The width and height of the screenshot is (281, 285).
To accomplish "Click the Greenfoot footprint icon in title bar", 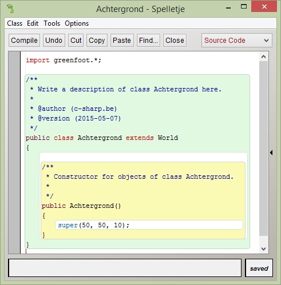I will (x=10, y=9).
